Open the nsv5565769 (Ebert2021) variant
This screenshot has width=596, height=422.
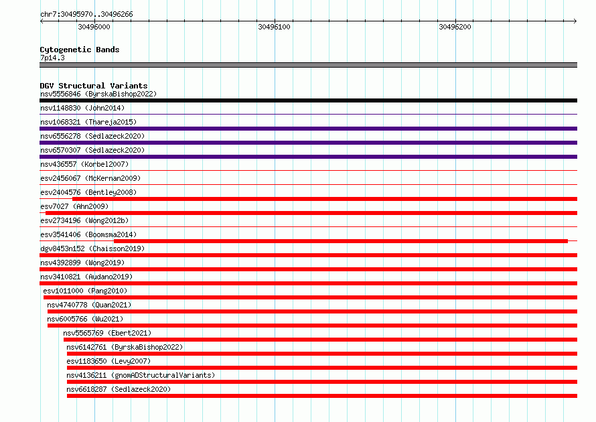click(107, 333)
